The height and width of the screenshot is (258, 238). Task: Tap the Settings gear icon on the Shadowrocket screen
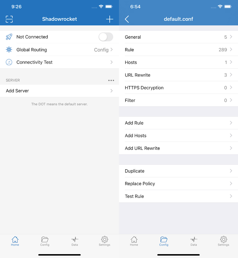click(x=105, y=239)
